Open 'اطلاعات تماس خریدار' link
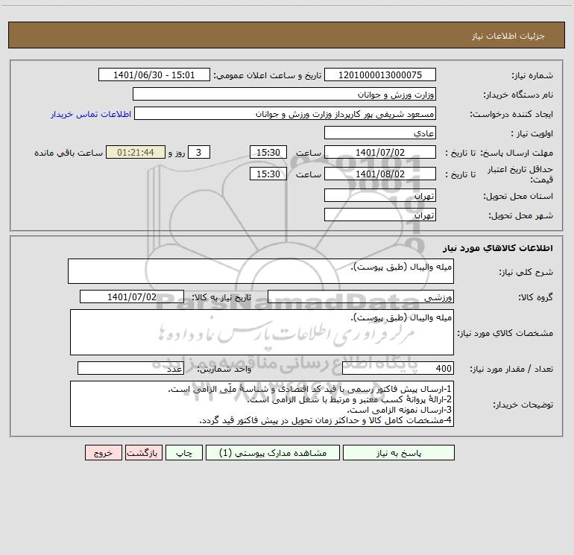This screenshot has width=574, height=555. [91, 114]
